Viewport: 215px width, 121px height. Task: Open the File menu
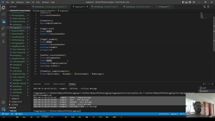7,2
